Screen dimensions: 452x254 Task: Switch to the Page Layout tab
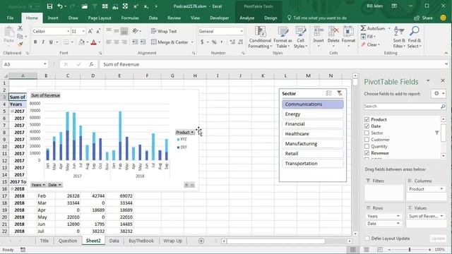click(x=100, y=18)
